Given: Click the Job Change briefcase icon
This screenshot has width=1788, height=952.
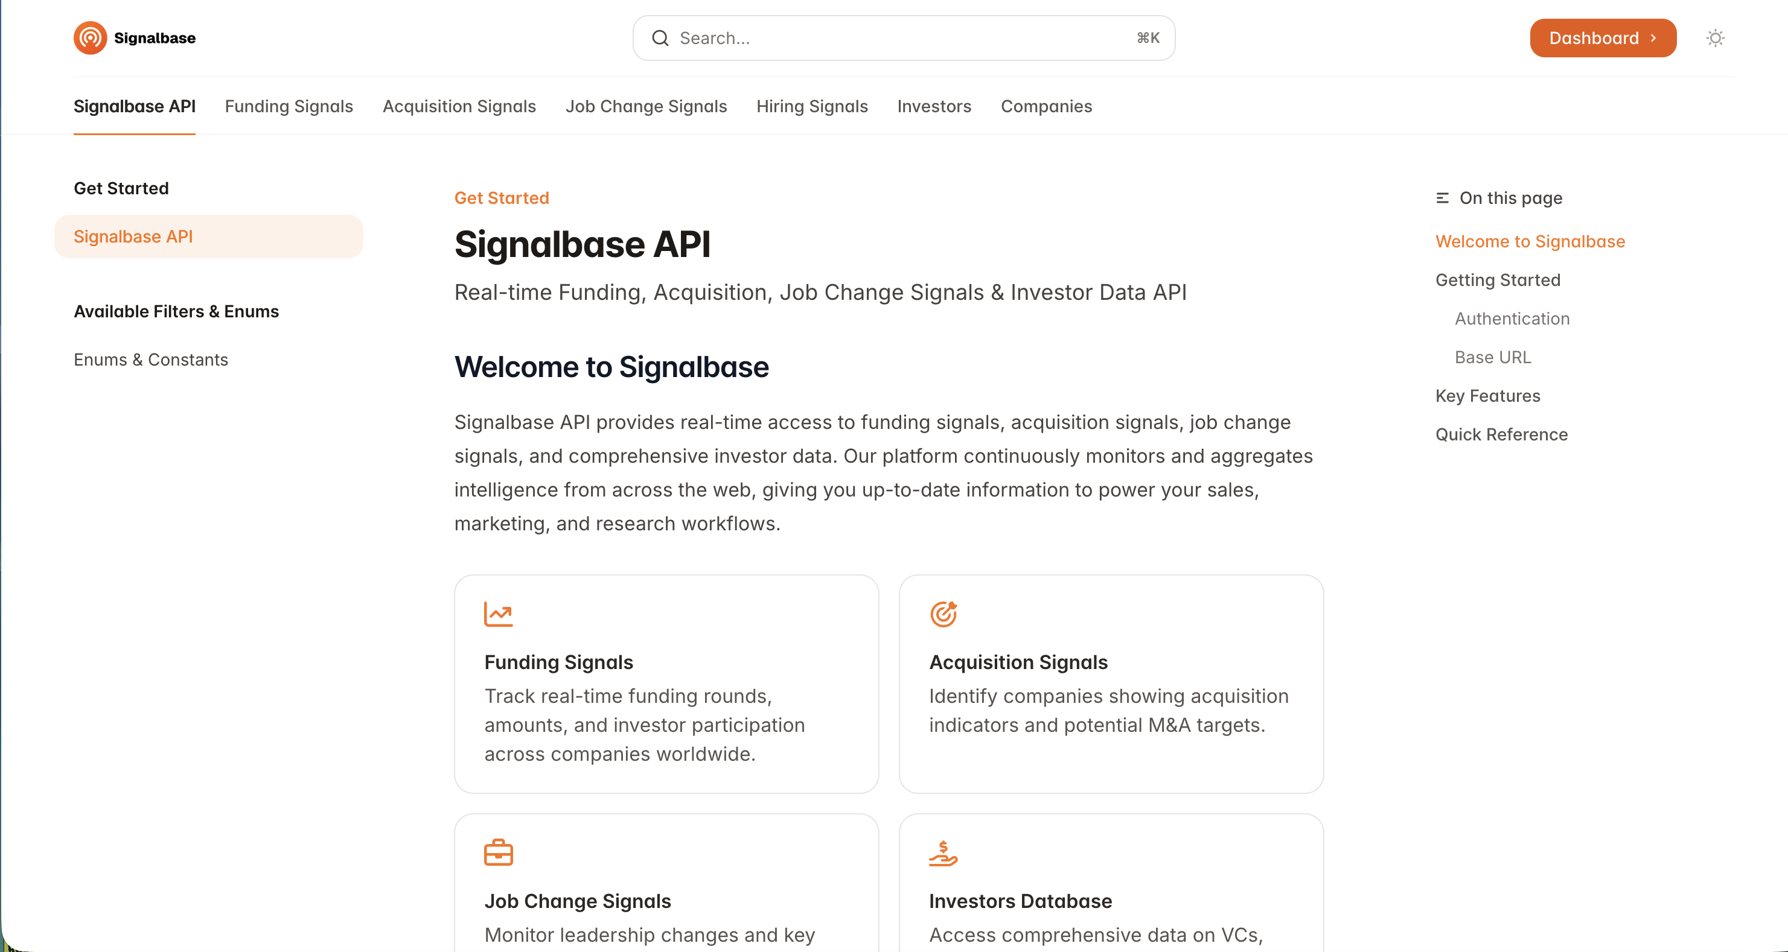Looking at the screenshot, I should pyautogui.click(x=499, y=853).
